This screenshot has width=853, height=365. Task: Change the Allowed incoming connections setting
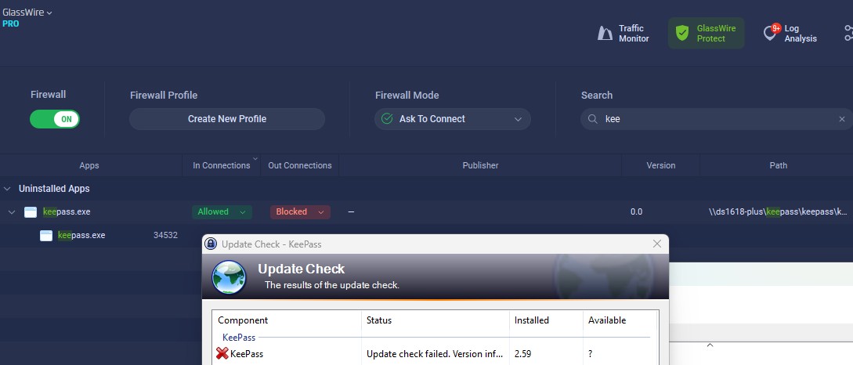pyautogui.click(x=222, y=211)
